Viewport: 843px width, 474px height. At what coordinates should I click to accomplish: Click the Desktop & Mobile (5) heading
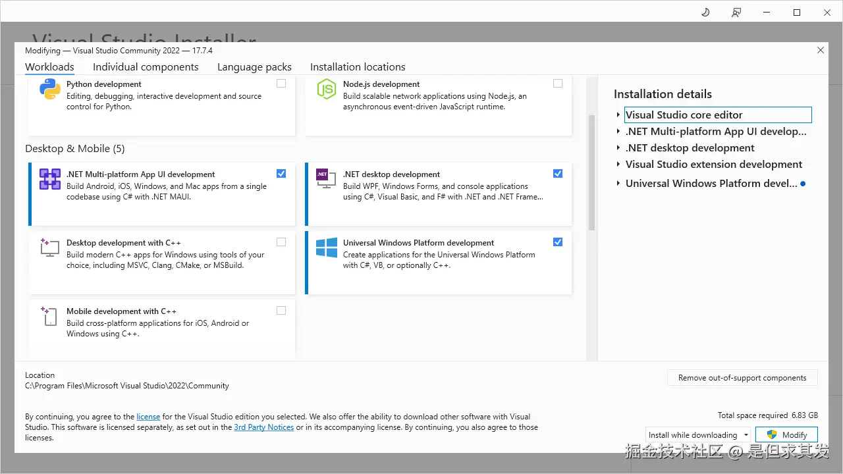[x=75, y=149]
